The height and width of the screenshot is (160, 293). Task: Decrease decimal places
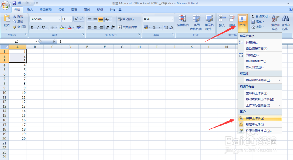(x=171, y=27)
